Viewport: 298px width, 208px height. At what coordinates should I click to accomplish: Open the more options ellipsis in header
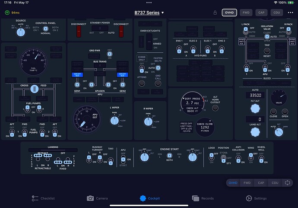click(x=290, y=13)
